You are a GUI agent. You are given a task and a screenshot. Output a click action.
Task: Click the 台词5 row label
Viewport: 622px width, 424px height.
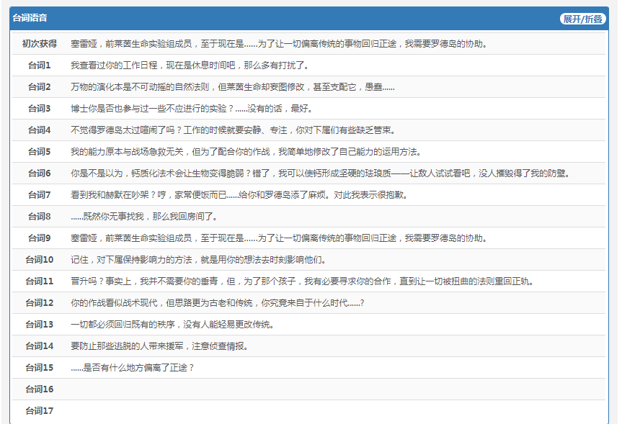pos(39,152)
